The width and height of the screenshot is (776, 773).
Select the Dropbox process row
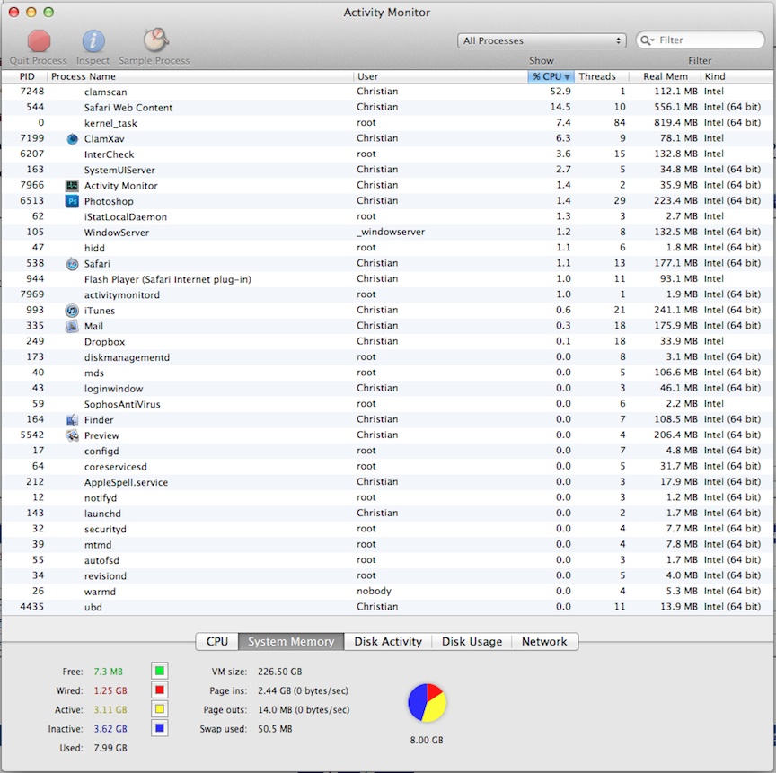click(387, 342)
